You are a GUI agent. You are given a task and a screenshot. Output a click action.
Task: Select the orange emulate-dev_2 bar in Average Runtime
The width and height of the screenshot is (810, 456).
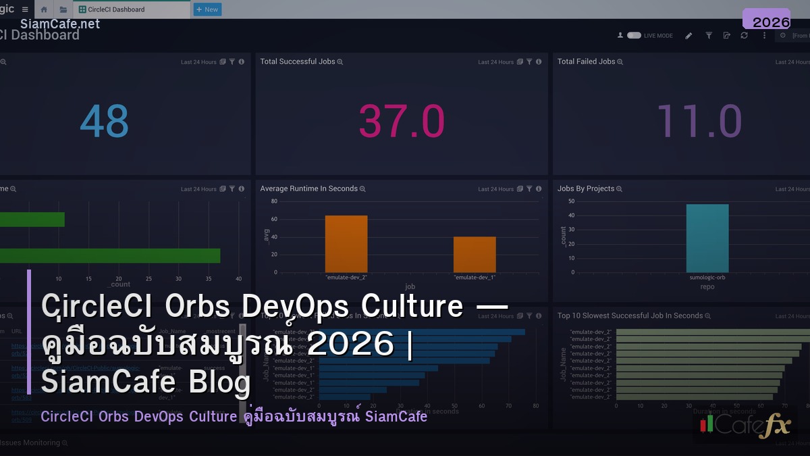(346, 243)
